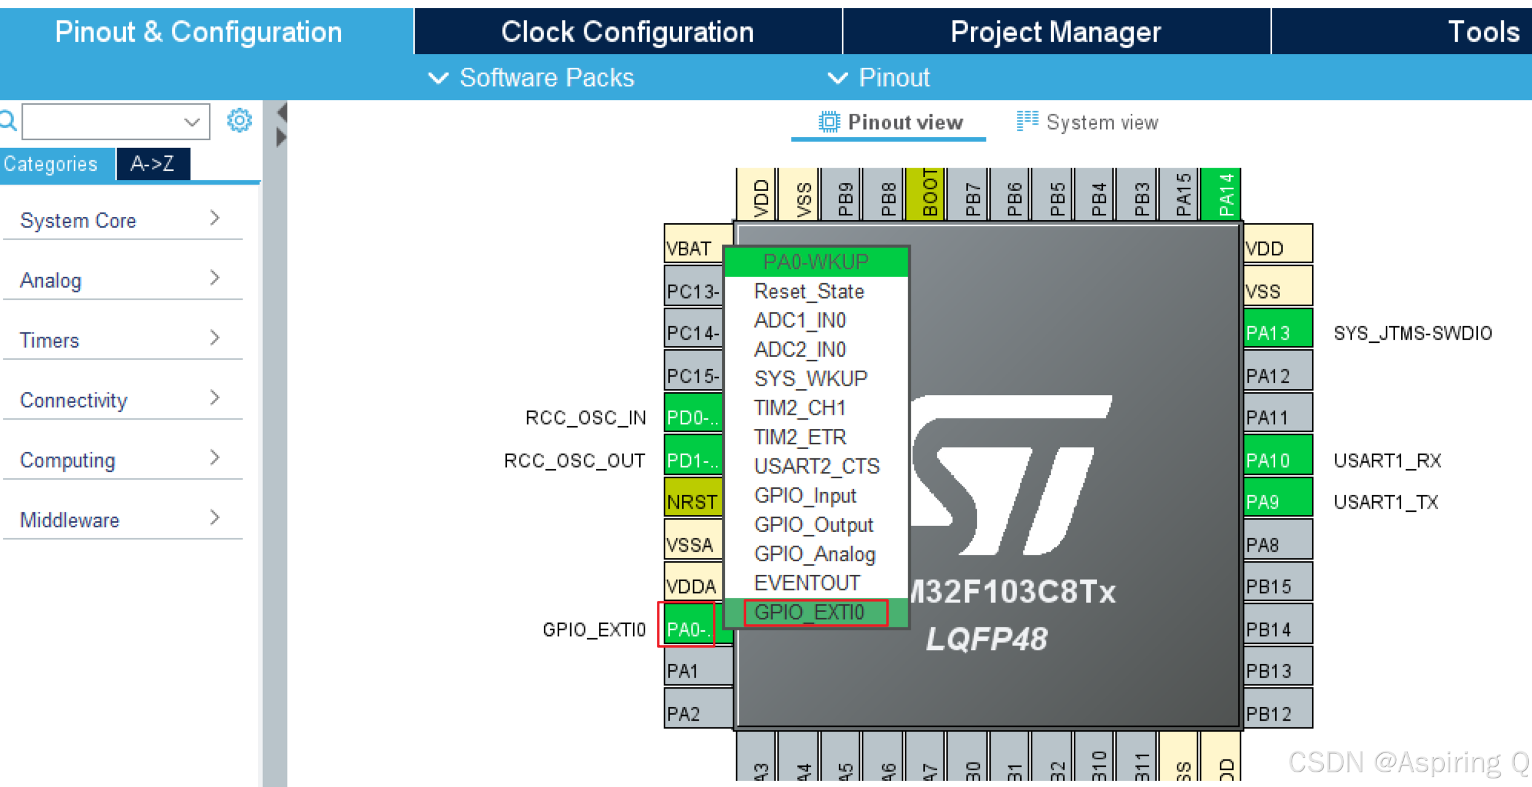This screenshot has height=787, width=1532.
Task: Select EVENTOUT option
Action: (816, 583)
